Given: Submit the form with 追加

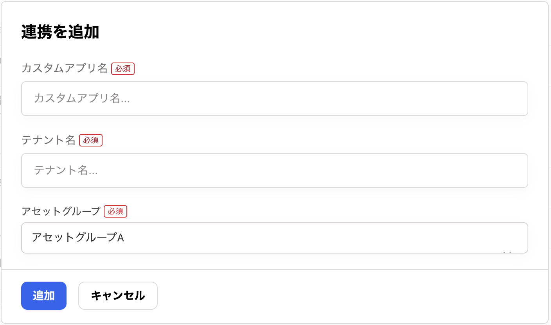Looking at the screenshot, I should [x=44, y=296].
